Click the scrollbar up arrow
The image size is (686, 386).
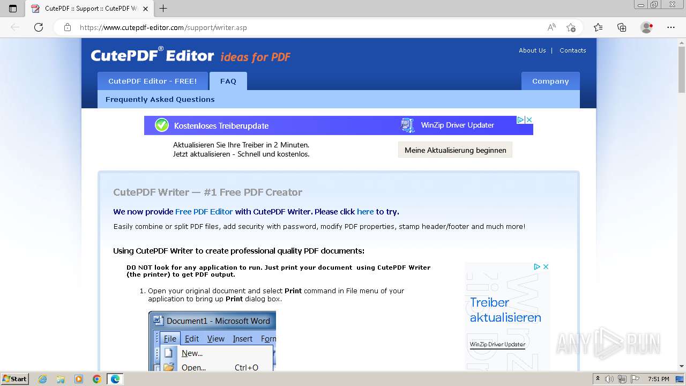pos(682,42)
